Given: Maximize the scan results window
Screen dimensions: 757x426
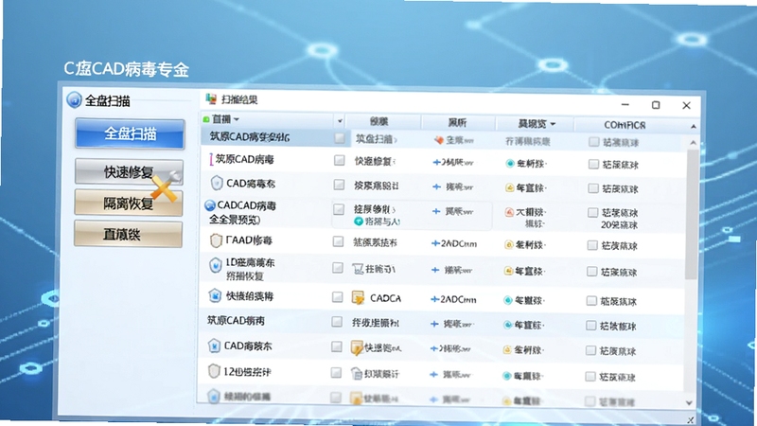Looking at the screenshot, I should click(x=656, y=105).
